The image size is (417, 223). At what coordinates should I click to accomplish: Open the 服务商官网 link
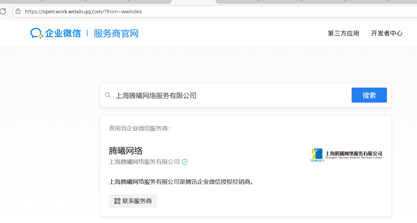pos(116,33)
